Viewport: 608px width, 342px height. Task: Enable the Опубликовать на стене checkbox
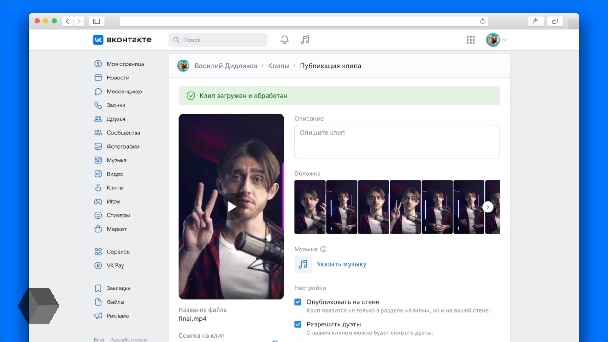click(x=298, y=302)
